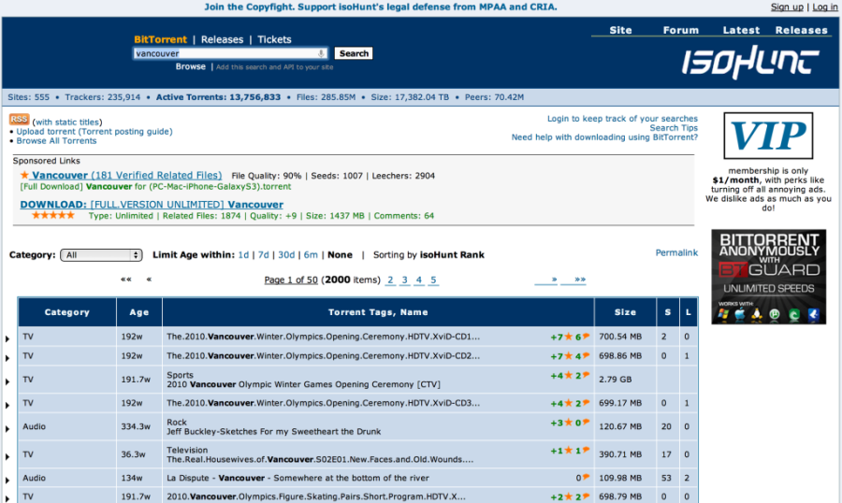Sort table by Age column header

click(139, 312)
